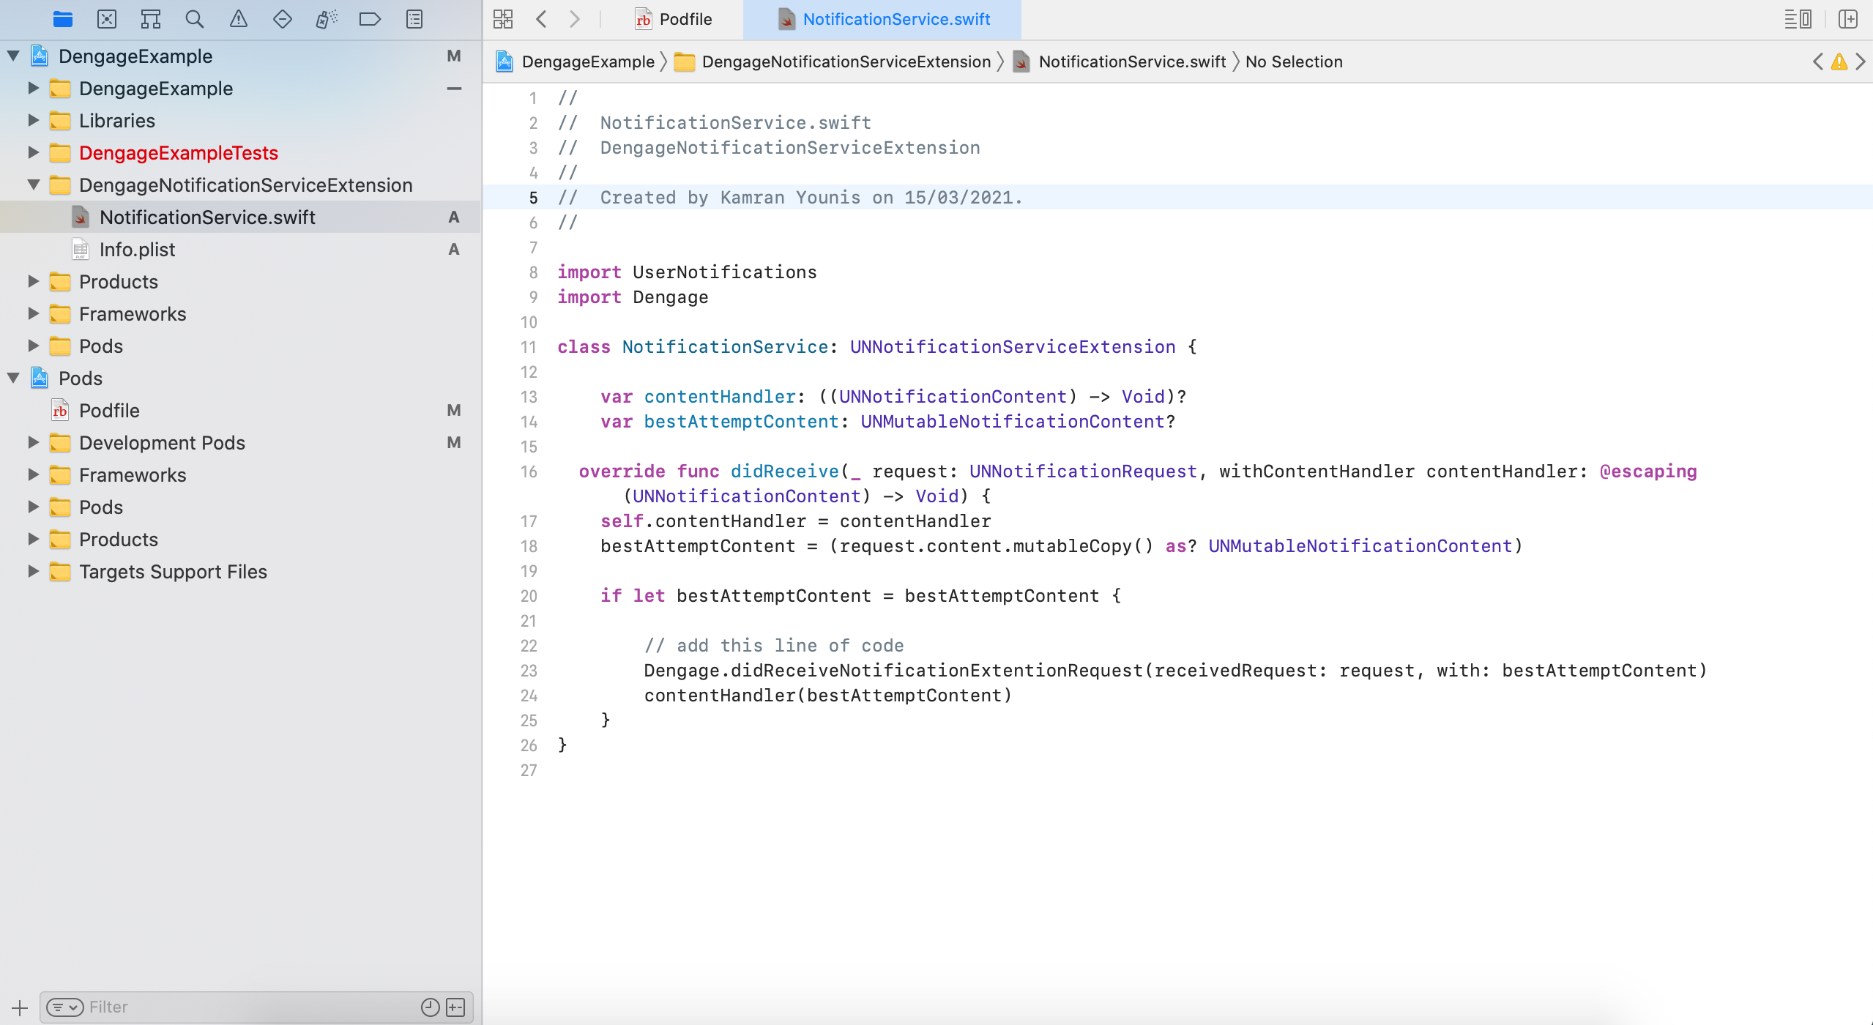This screenshot has height=1025, width=1873.
Task: Open the Find navigator magnifier icon
Action: tap(195, 19)
